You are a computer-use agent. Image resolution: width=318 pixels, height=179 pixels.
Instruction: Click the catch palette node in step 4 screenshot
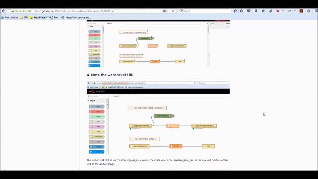[97, 112]
